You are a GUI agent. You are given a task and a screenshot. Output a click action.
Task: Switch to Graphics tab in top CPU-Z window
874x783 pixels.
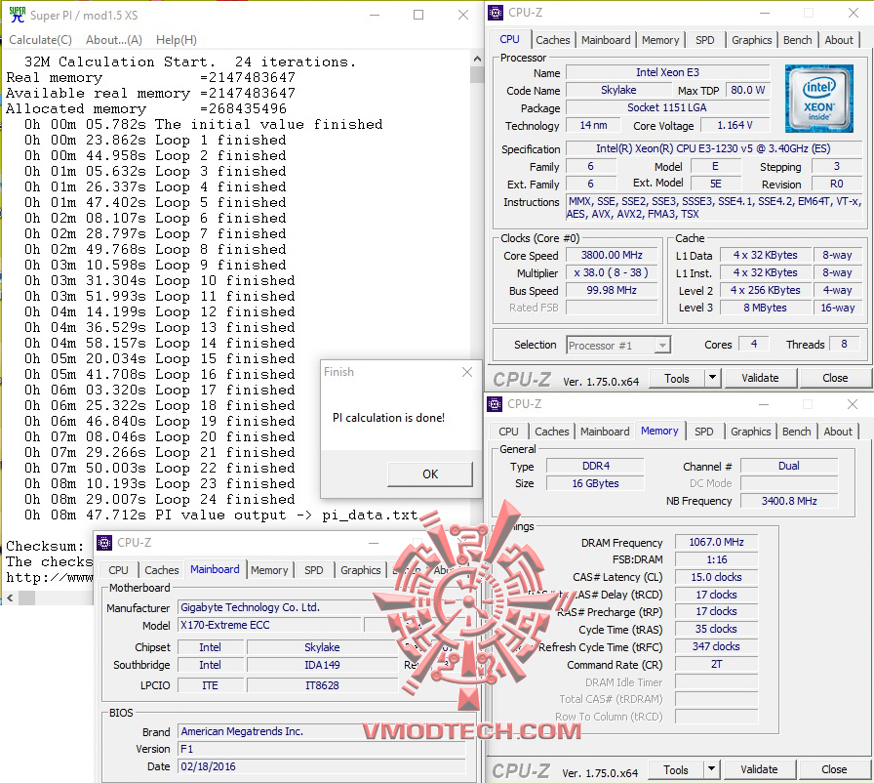pyautogui.click(x=751, y=40)
